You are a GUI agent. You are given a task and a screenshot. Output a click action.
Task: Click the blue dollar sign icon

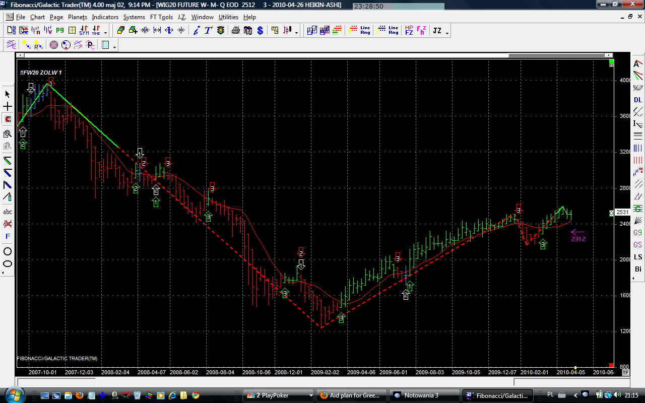(260, 31)
